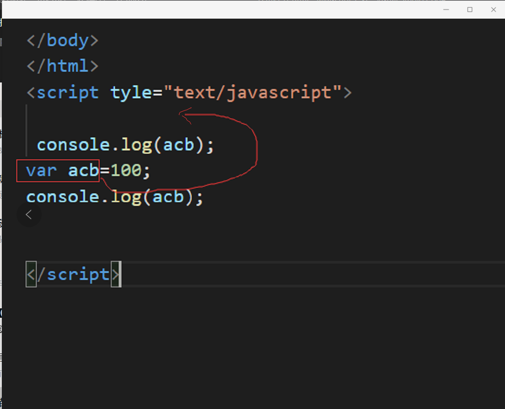The width and height of the screenshot is (505, 409).
Task: Click the closing </body> tag line
Action: click(x=62, y=41)
